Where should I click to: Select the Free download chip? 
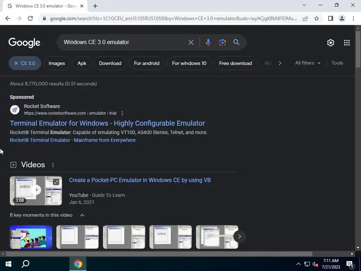(235, 63)
